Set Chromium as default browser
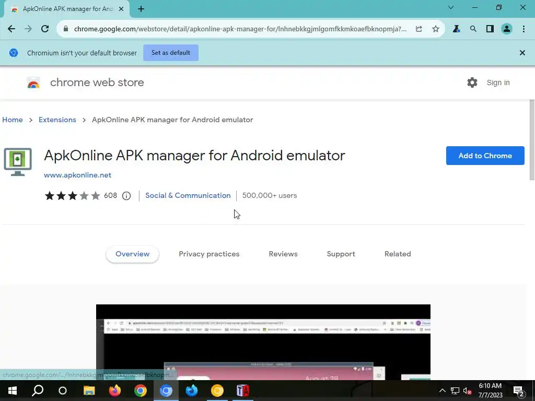This screenshot has height=401, width=535. pos(171,53)
